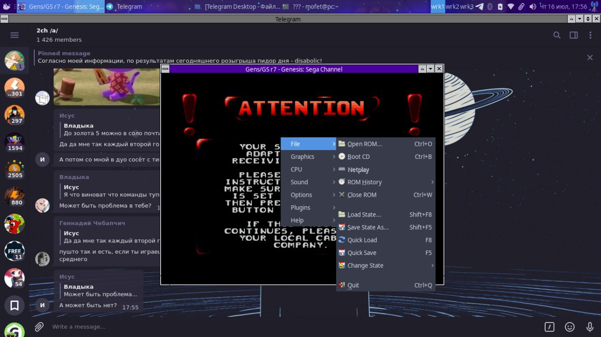Open sidebar chat with 1594 unread badge
601x337 pixels.
point(15,143)
